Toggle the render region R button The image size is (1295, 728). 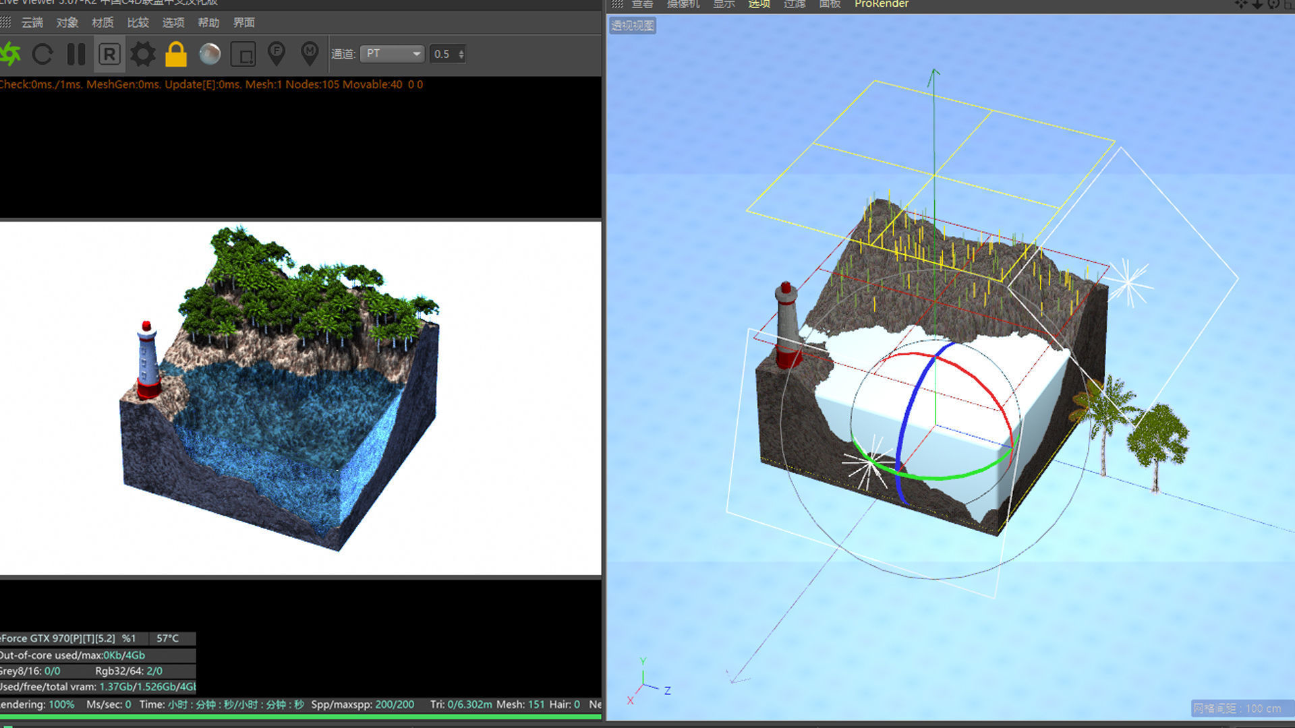pos(109,54)
